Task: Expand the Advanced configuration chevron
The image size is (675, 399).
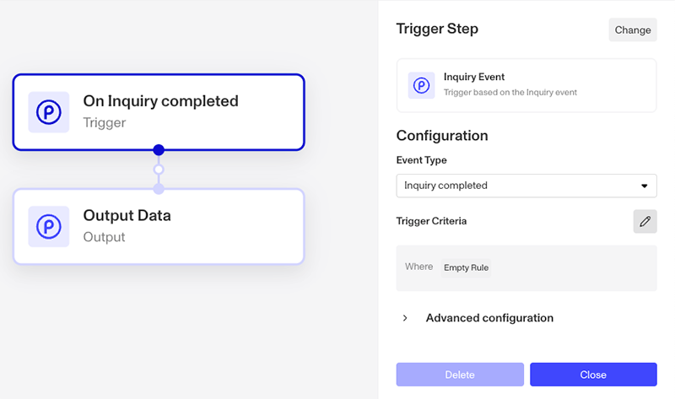Action: click(405, 318)
